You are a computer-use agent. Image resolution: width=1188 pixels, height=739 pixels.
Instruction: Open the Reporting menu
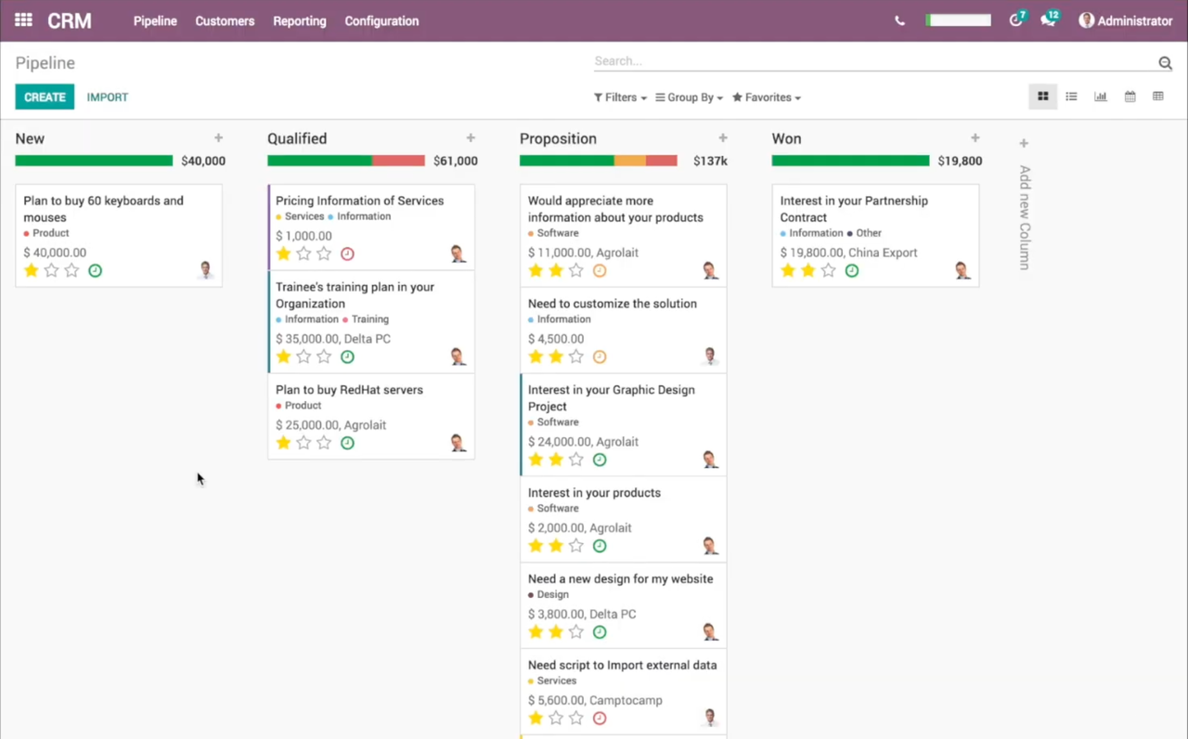(299, 20)
